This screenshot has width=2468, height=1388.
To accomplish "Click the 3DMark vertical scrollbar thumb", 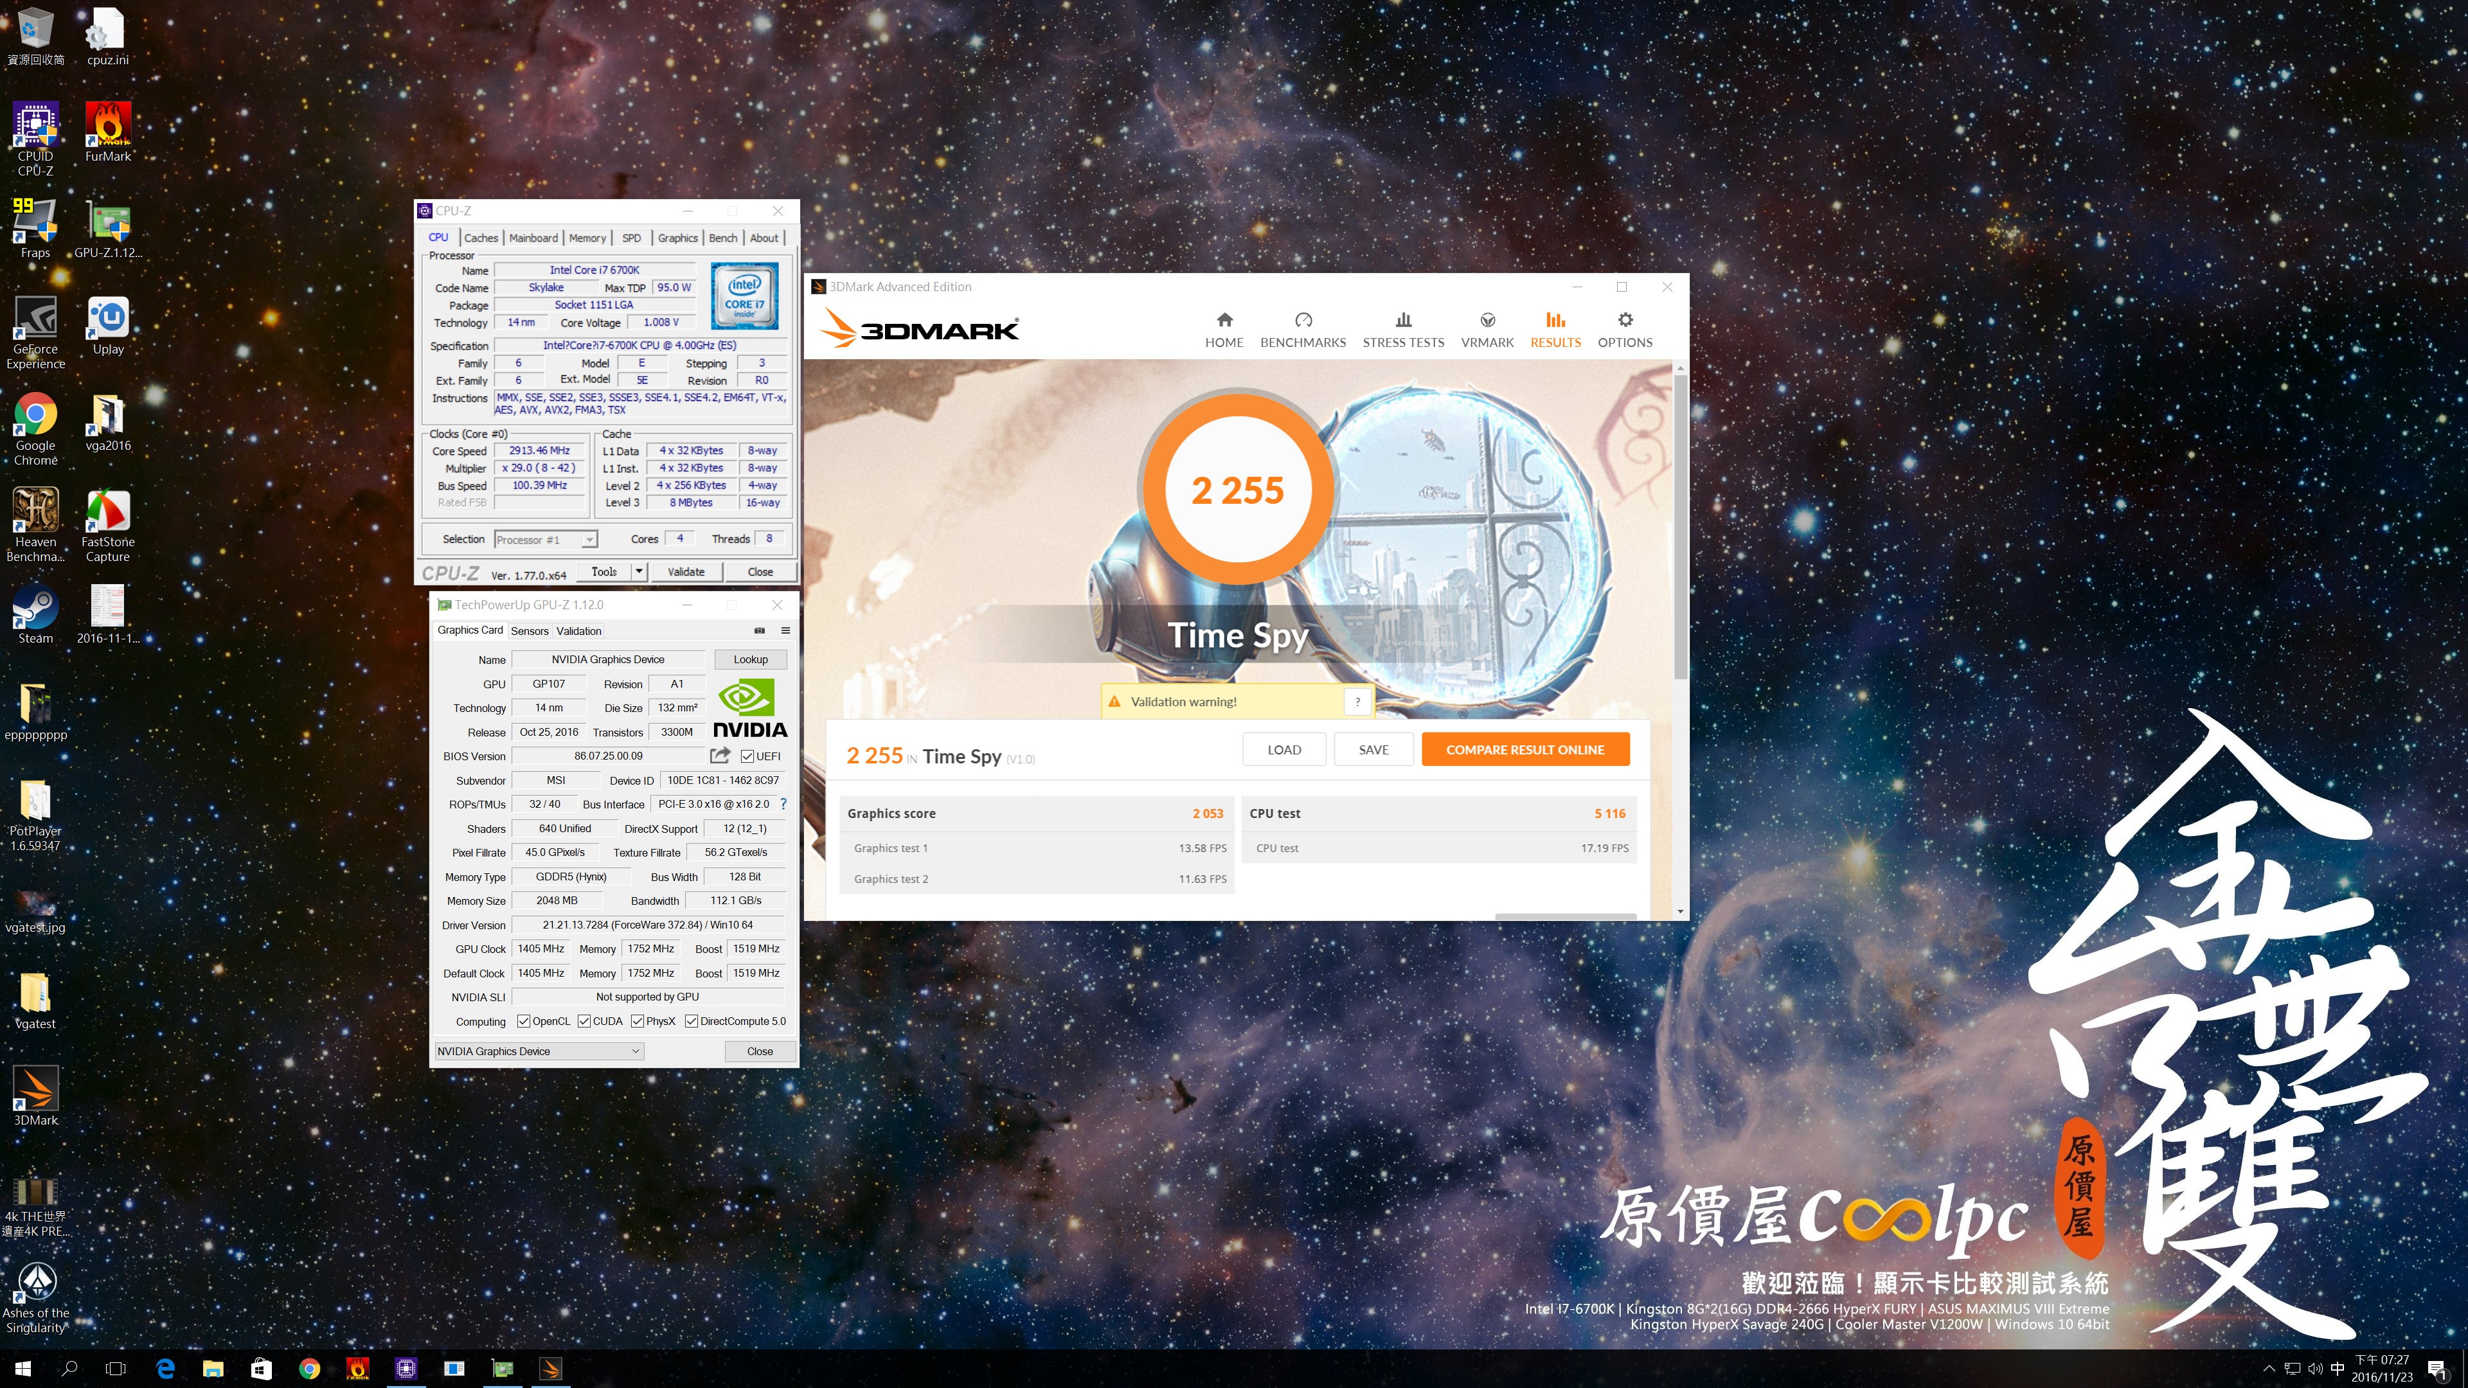I will coord(1681,527).
